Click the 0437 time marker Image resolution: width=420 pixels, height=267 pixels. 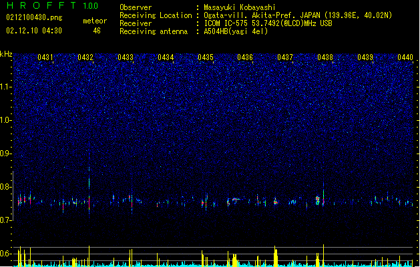point(285,57)
